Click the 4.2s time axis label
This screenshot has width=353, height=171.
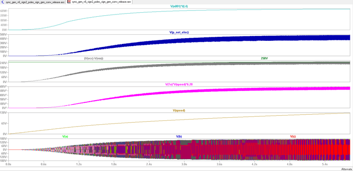pos(255,164)
